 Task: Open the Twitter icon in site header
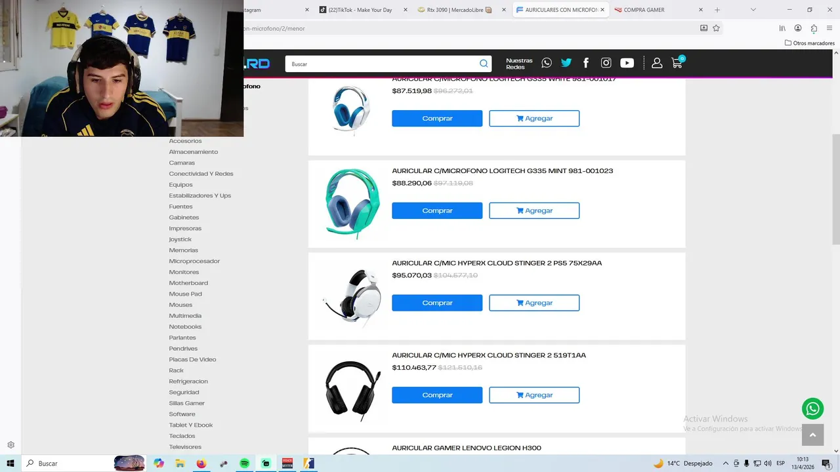(566, 63)
